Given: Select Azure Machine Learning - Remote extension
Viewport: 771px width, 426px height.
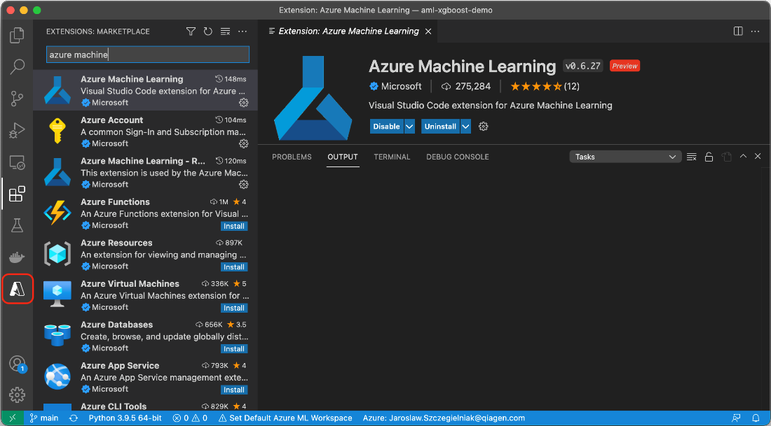Looking at the screenshot, I should point(146,172).
